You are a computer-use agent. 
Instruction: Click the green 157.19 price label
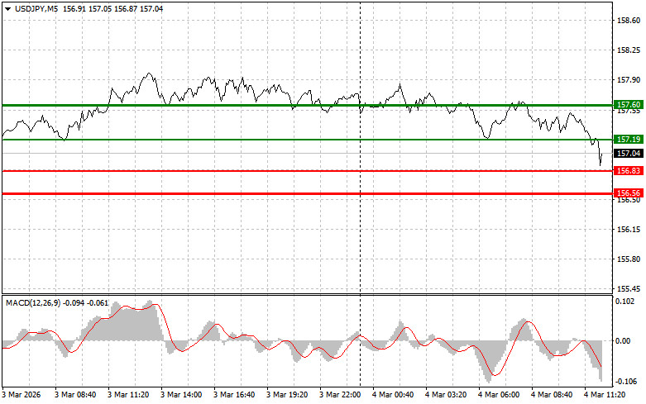coord(628,140)
